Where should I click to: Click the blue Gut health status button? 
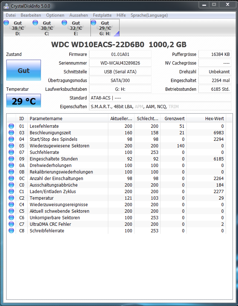[24, 70]
